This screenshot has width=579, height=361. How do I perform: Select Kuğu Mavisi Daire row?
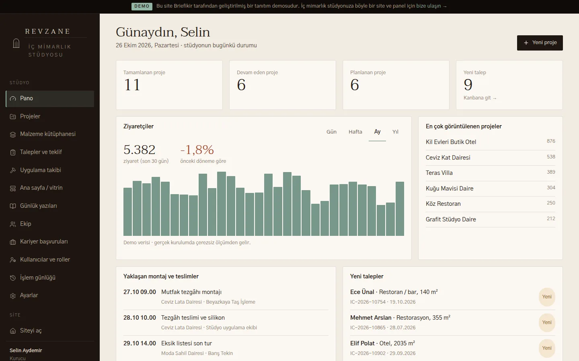point(491,189)
